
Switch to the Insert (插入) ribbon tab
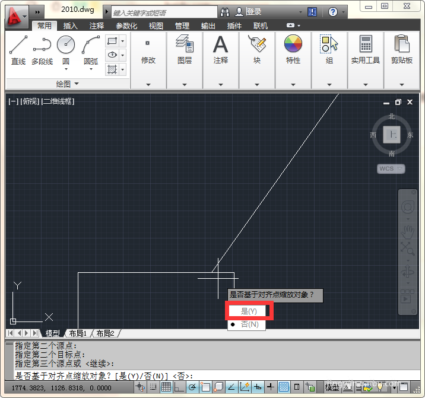pyautogui.click(x=71, y=26)
